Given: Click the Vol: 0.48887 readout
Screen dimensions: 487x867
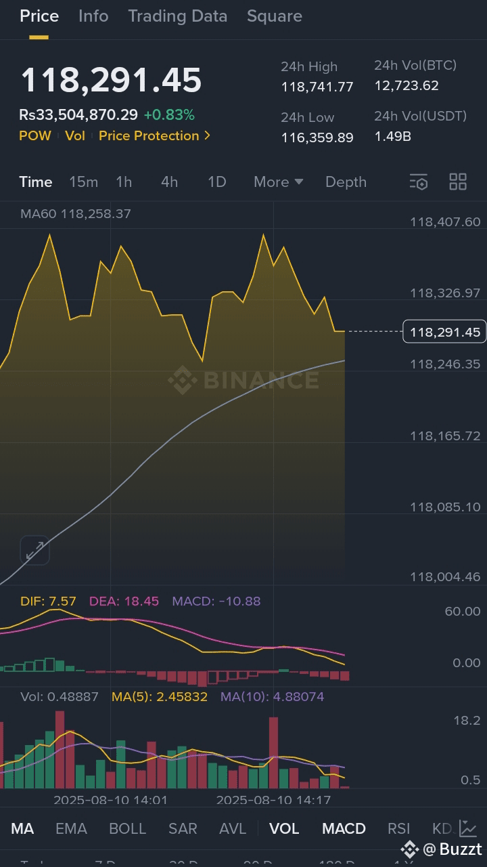Looking at the screenshot, I should pyautogui.click(x=60, y=697).
